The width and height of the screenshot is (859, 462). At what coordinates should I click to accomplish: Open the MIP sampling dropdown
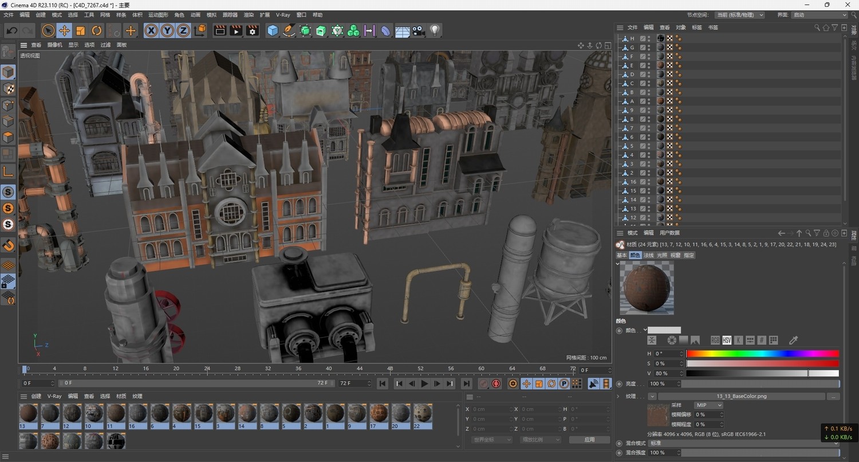tap(708, 405)
